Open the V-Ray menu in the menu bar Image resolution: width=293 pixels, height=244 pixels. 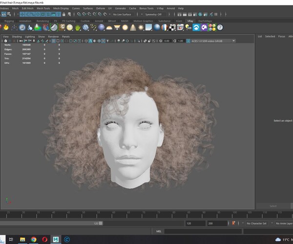pyautogui.click(x=160, y=8)
